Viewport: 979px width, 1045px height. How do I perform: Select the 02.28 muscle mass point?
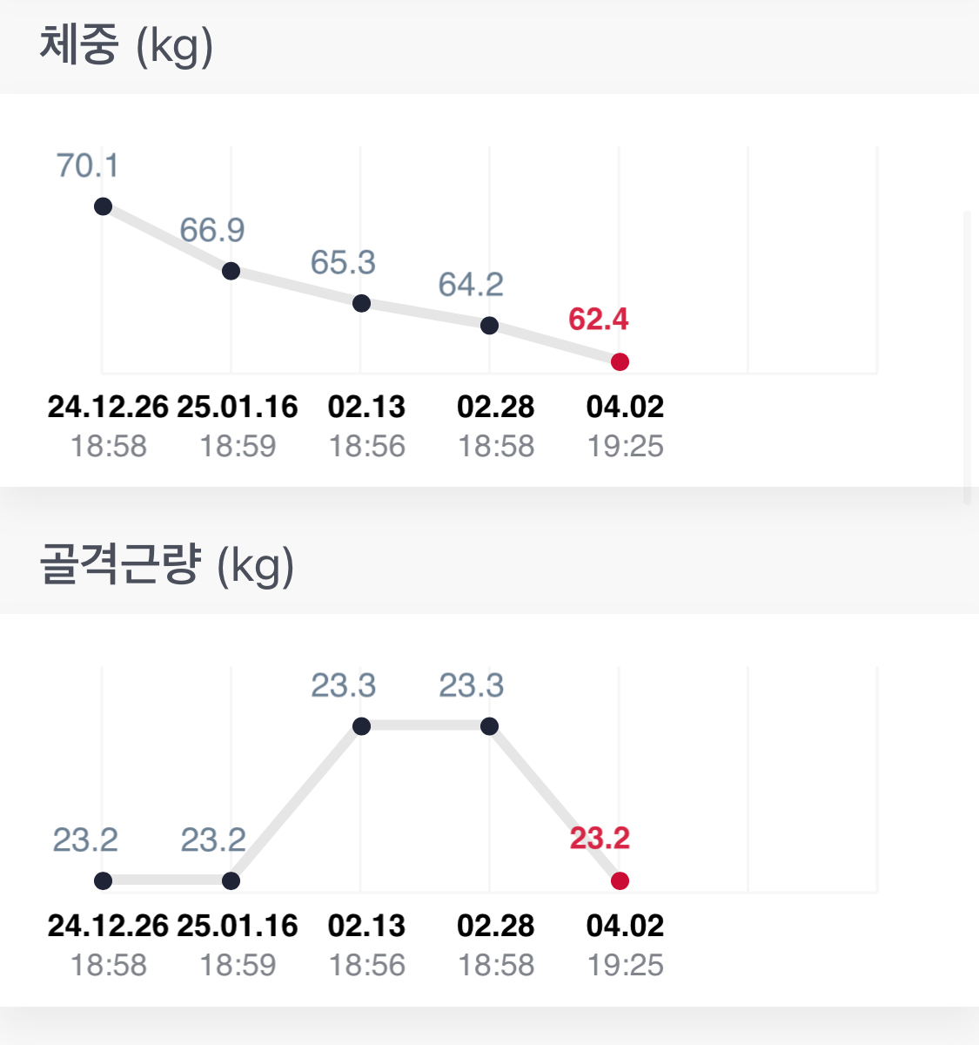[489, 726]
